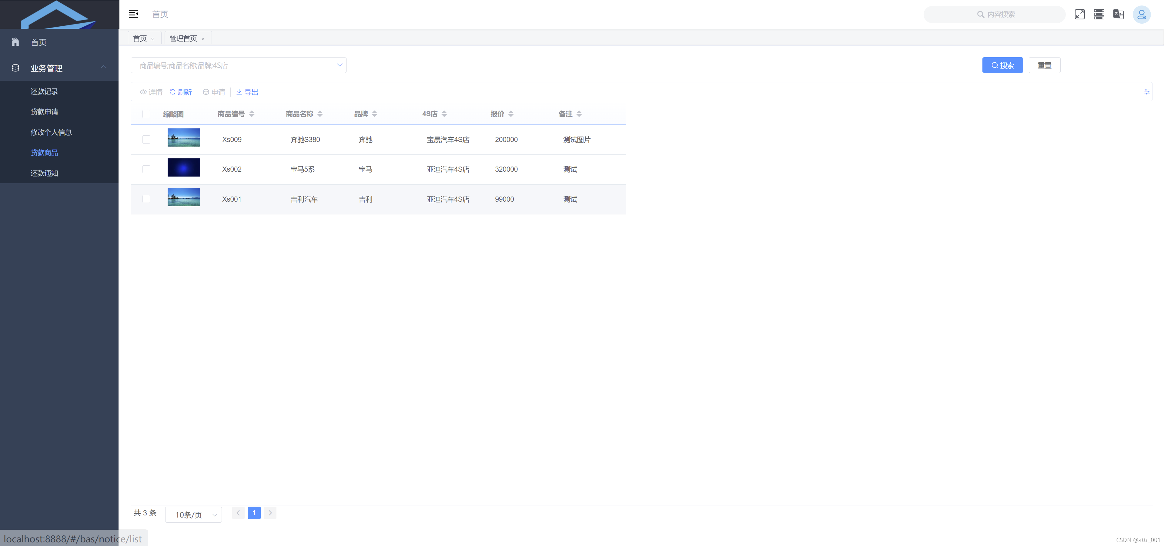Open the column settings icon at the table's right
This screenshot has height=546, width=1164.
pos(1146,92)
